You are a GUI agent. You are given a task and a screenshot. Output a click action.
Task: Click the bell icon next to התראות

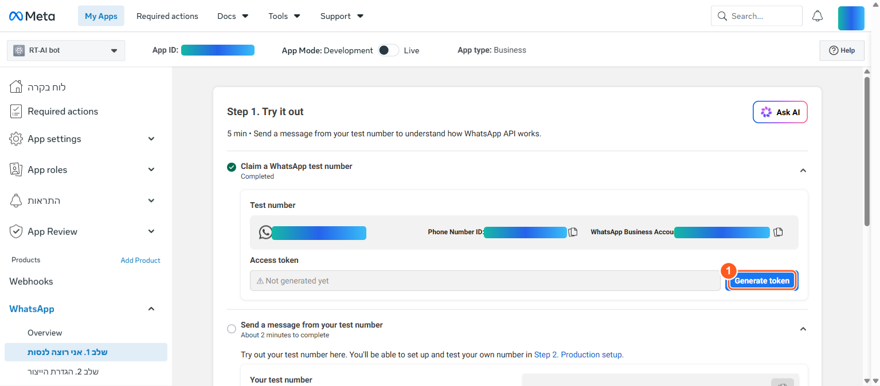point(16,200)
